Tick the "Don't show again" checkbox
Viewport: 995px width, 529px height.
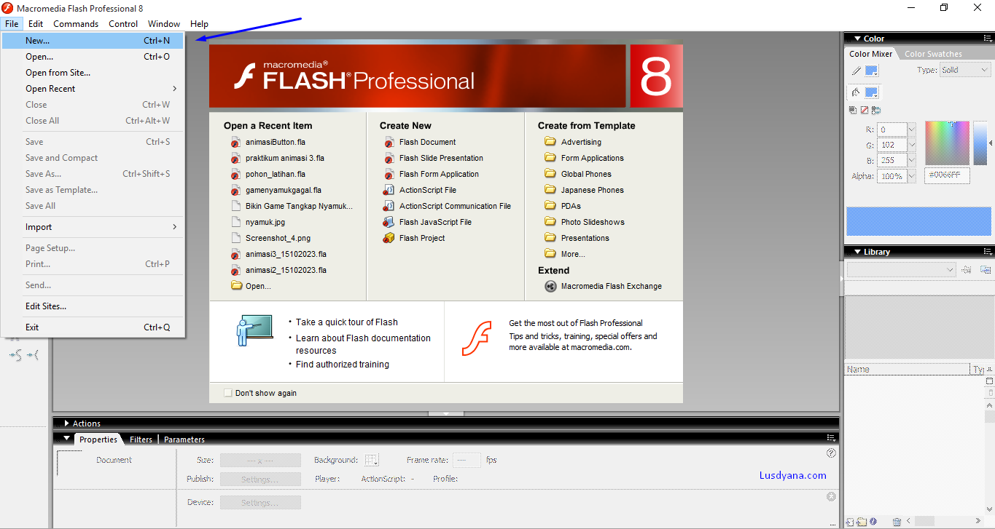228,393
